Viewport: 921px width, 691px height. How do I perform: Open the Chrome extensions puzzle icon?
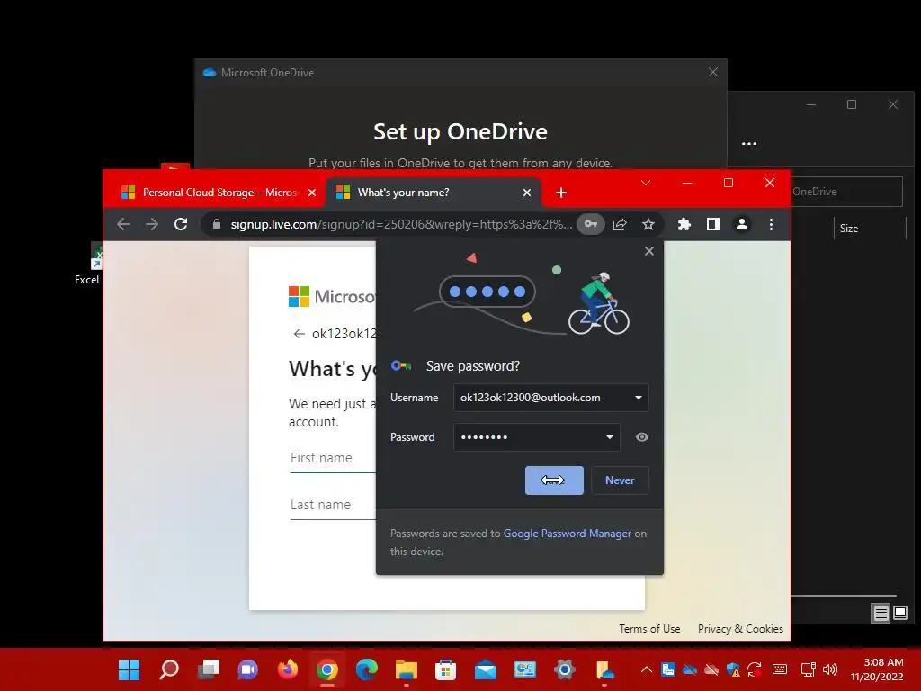(684, 224)
